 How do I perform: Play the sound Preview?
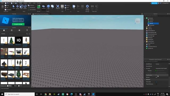156,71
